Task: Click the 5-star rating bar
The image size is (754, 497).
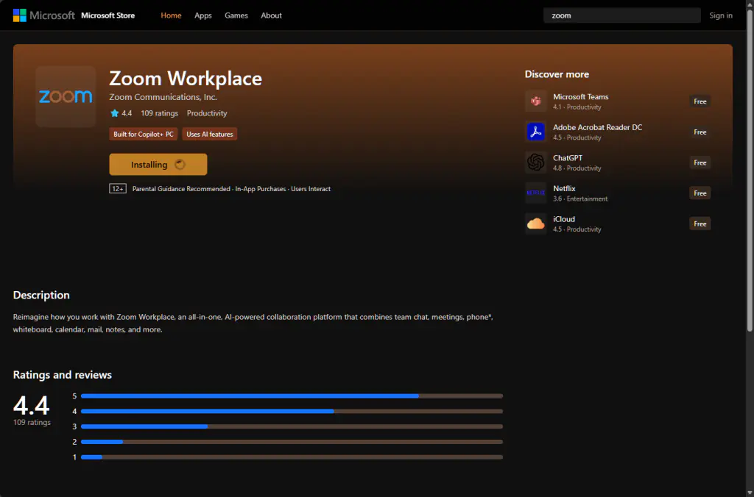Action: (292, 396)
